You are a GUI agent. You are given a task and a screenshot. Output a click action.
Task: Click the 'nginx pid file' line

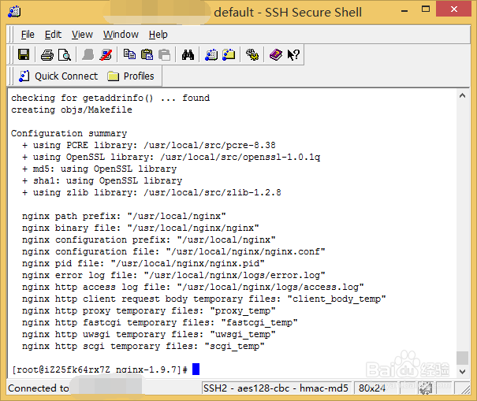[143, 263]
